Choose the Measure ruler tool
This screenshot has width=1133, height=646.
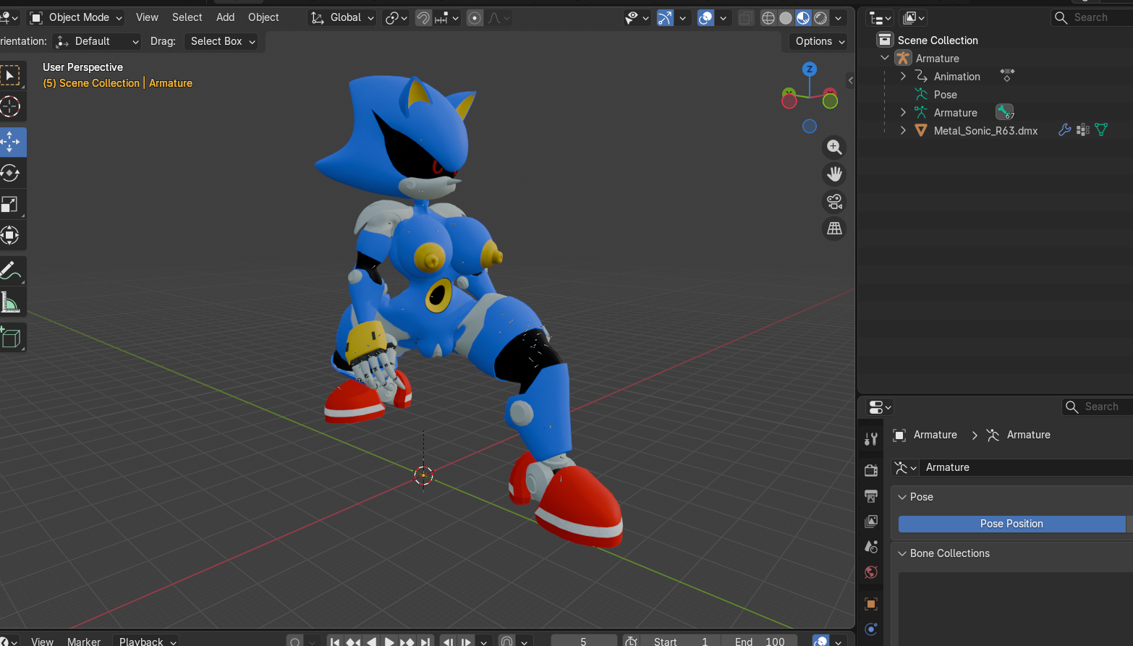pos(10,302)
